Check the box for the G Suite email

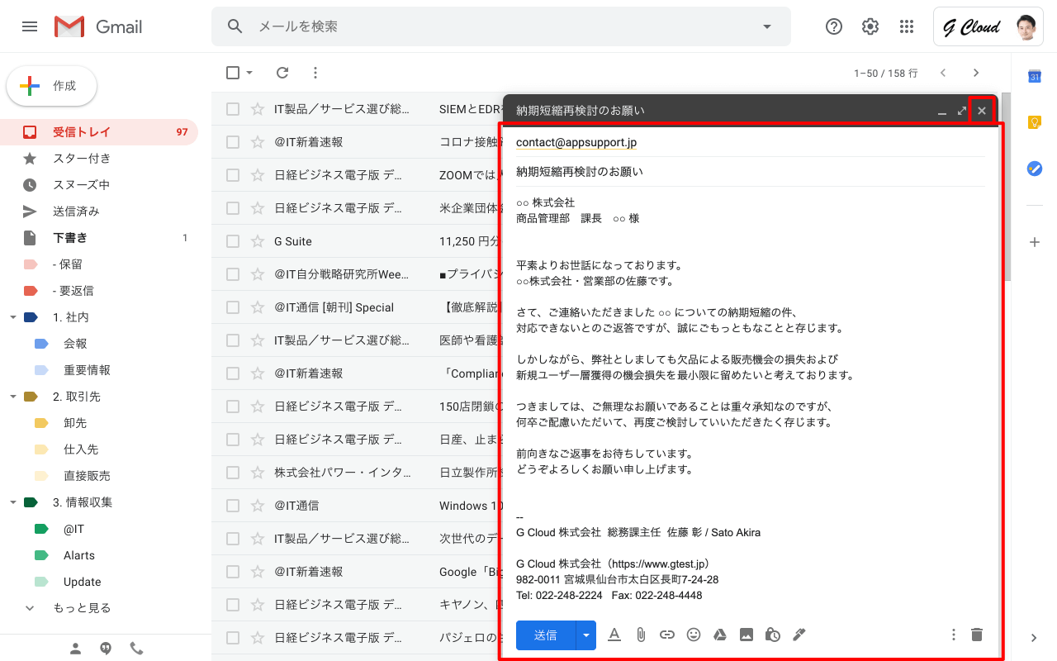click(233, 241)
